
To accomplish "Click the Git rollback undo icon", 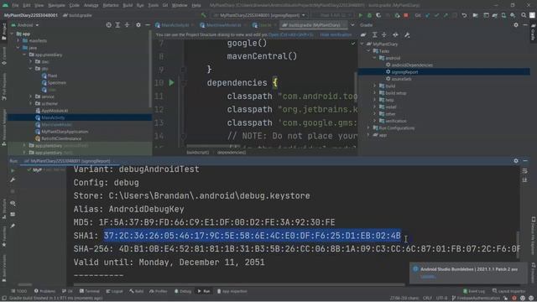I will pyautogui.click(x=464, y=15).
